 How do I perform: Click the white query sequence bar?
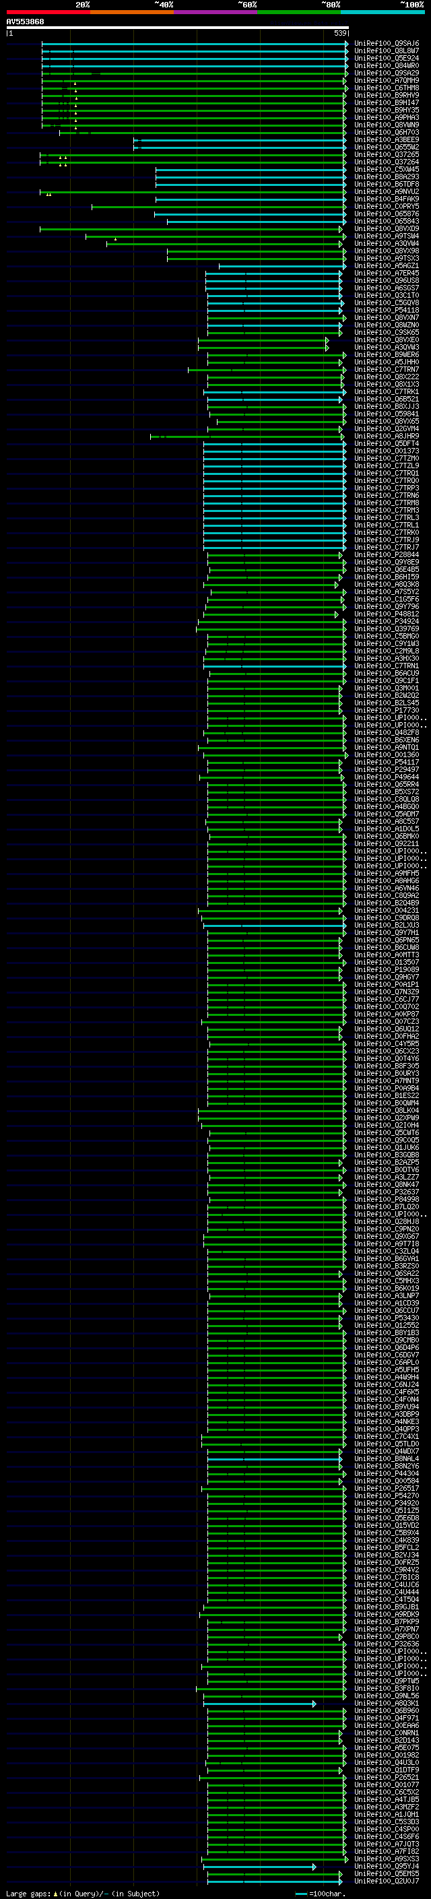(x=178, y=28)
